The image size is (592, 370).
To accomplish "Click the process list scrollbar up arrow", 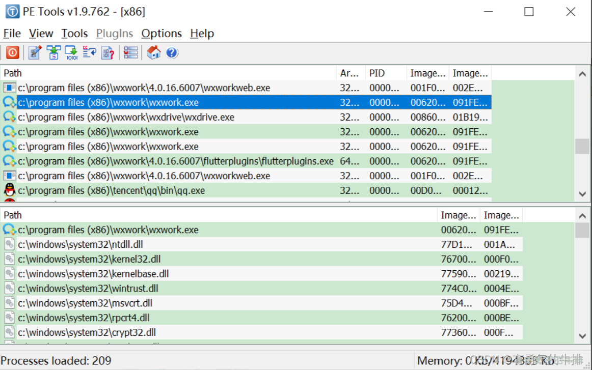I will pyautogui.click(x=582, y=74).
